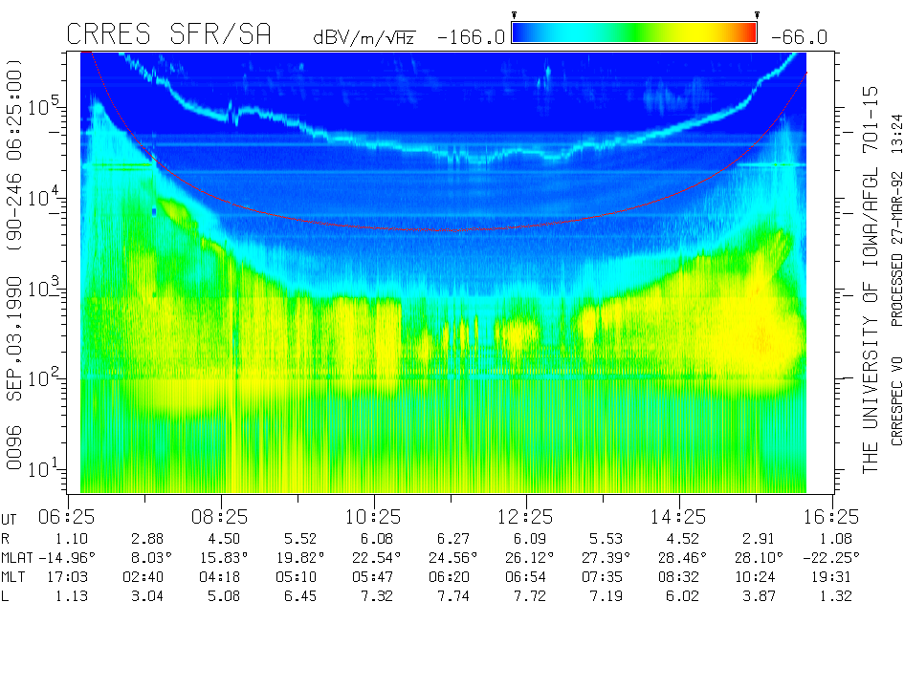This screenshot has height=688, width=904.
Task: Click the R value 6.27
Action: coord(453,539)
